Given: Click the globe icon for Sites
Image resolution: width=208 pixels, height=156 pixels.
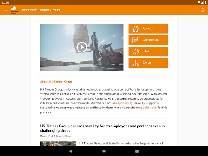Looking at the screenshot, I should [136, 52].
